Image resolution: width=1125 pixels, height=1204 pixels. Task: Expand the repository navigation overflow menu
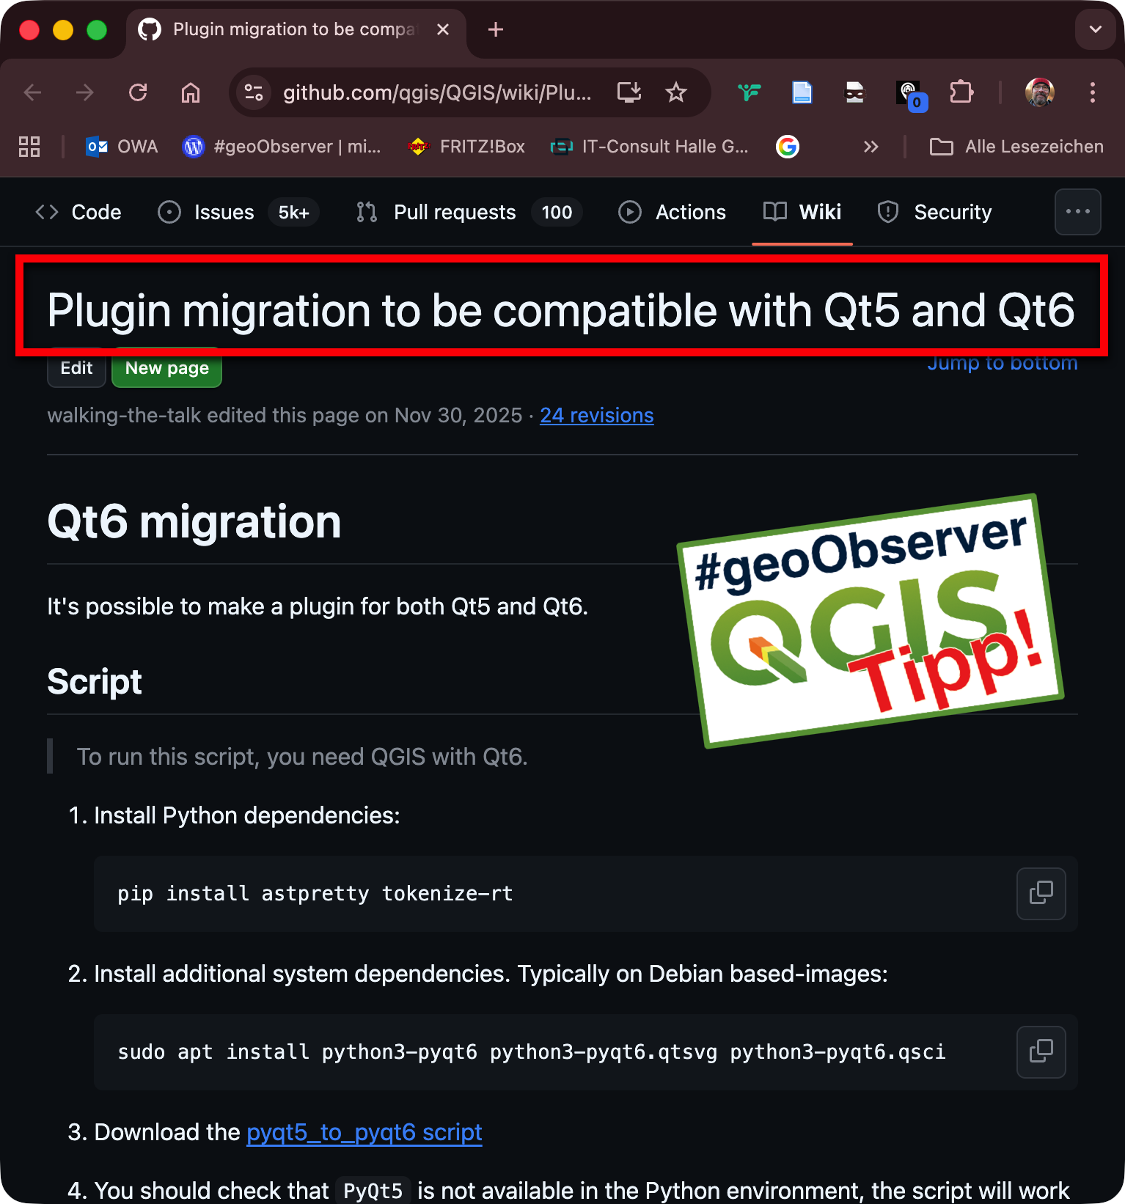tap(1077, 212)
